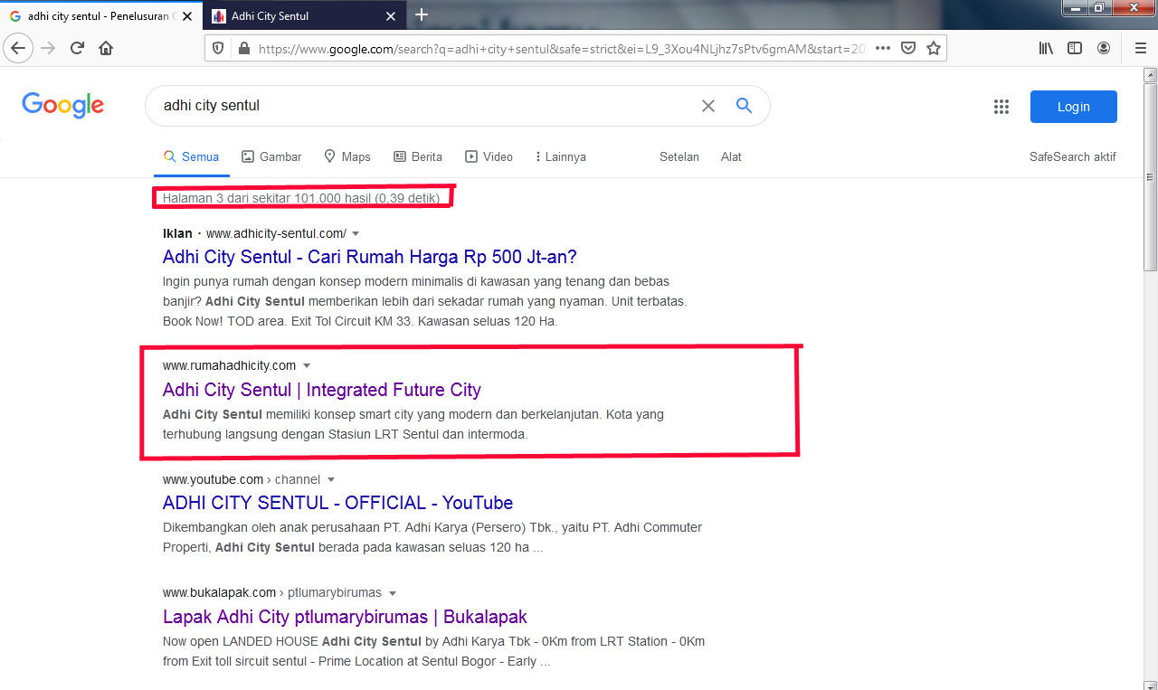
Task: Clear the search box text
Action: pyautogui.click(x=708, y=106)
